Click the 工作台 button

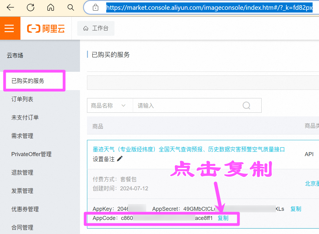pyautogui.click(x=96, y=28)
